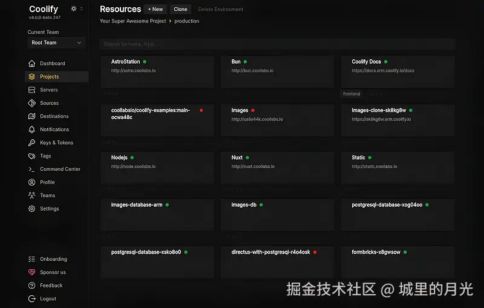Click the Destinations map icon
Screen dimensions: 484x308
(x=32, y=116)
